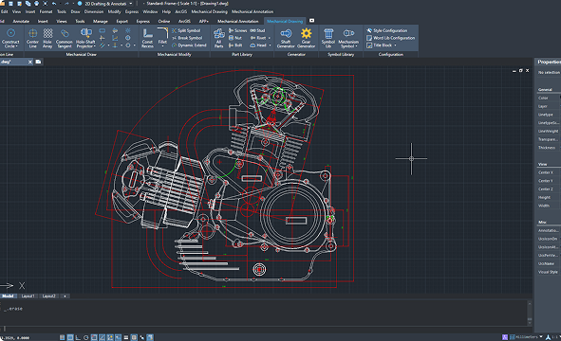Open the Express menu in menu bar
Screen dimensions: 561x341
pos(132,11)
